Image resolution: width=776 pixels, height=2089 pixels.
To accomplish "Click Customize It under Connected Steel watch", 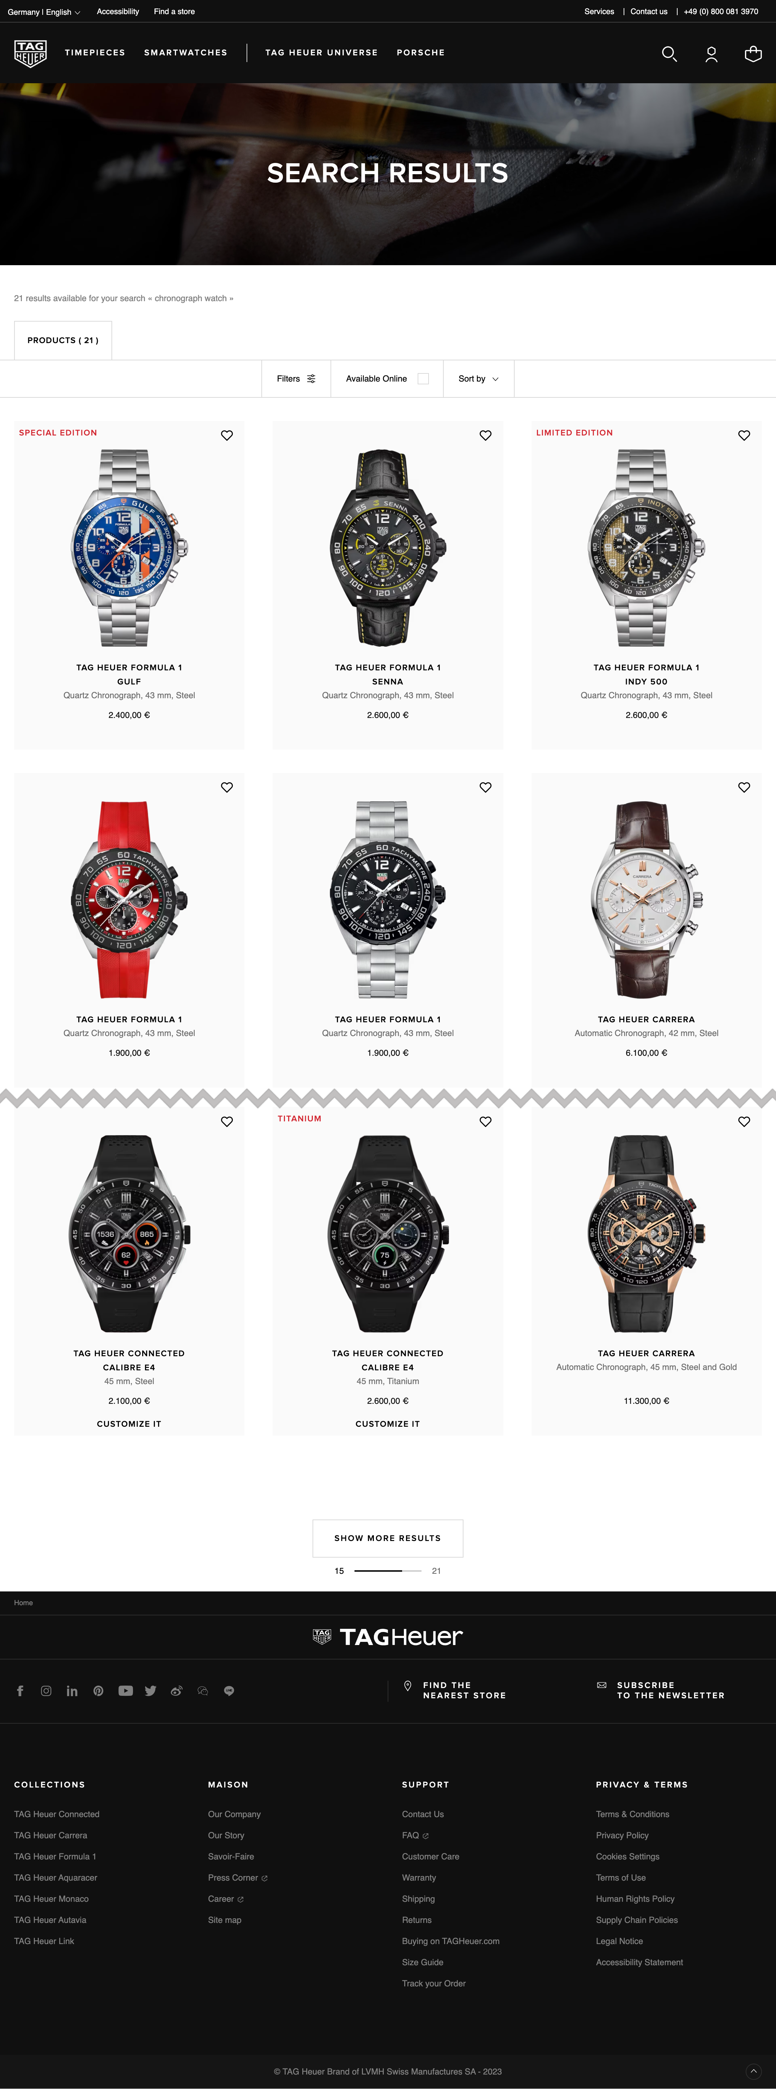I will pyautogui.click(x=129, y=1424).
